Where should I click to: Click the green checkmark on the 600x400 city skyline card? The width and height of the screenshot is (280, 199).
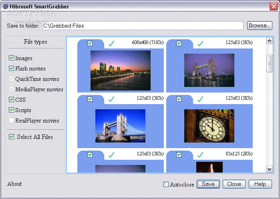[x=111, y=43]
